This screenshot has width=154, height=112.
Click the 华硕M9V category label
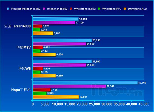[x=23, y=47]
